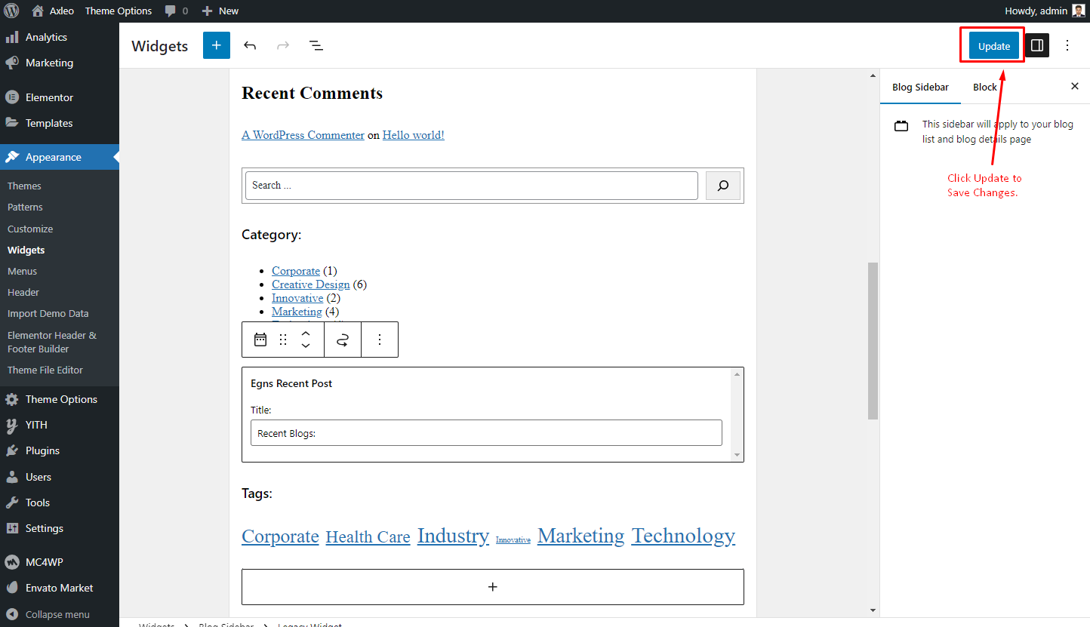
Task: Open the comments bubble in admin bar
Action: 176,11
